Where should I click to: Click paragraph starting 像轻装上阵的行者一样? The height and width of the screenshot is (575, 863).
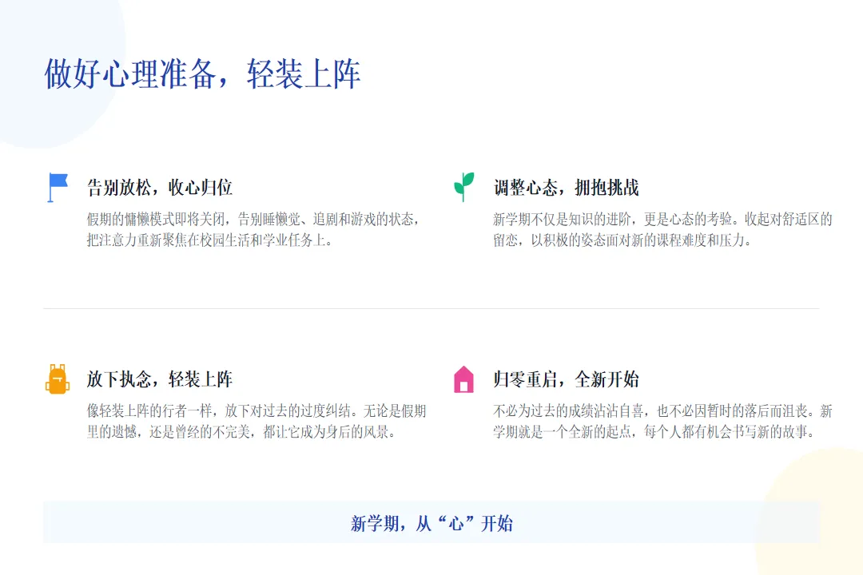click(257, 421)
